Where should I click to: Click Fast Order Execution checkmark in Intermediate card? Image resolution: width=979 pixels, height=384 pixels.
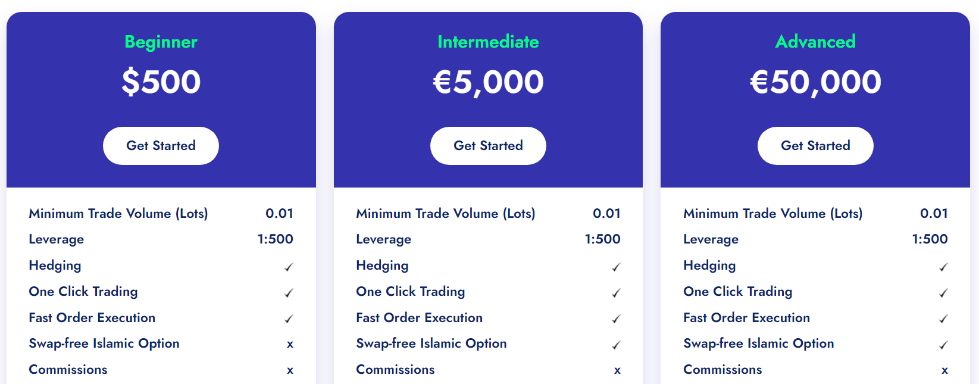pos(616,319)
